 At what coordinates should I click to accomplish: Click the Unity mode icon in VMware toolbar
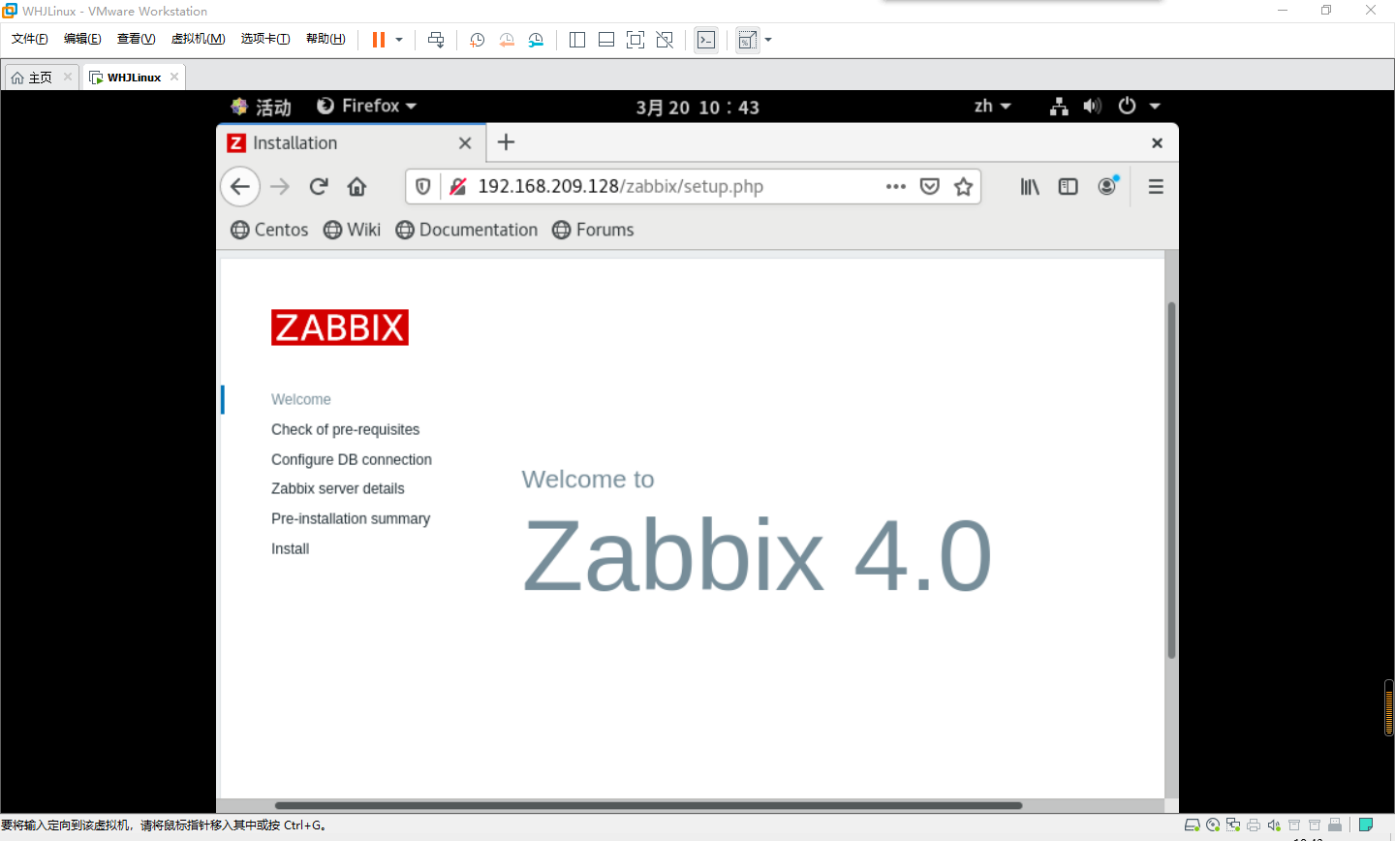point(664,40)
